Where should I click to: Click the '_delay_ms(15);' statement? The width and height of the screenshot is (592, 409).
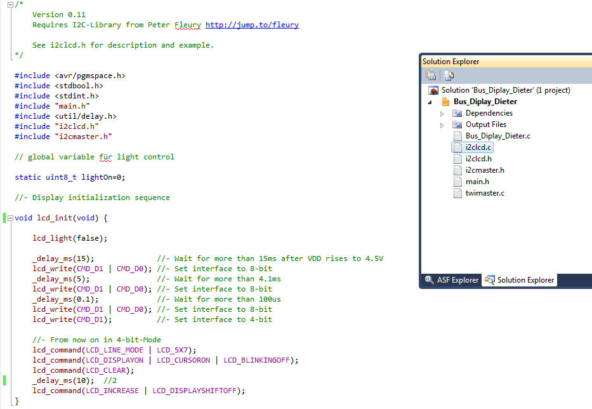coord(63,259)
